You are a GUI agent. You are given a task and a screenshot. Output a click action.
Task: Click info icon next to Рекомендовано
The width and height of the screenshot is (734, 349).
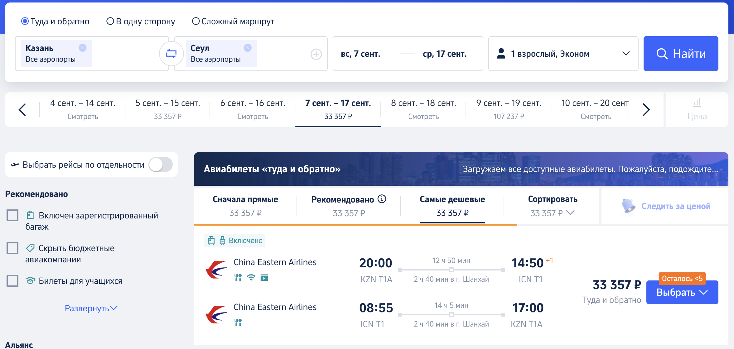point(382,199)
